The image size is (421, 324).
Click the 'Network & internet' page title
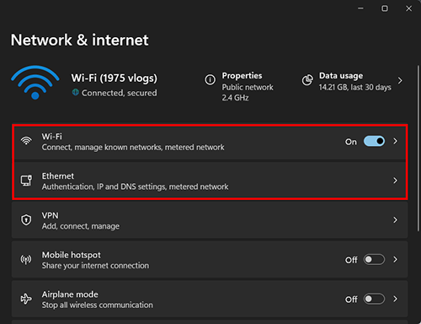pos(79,40)
